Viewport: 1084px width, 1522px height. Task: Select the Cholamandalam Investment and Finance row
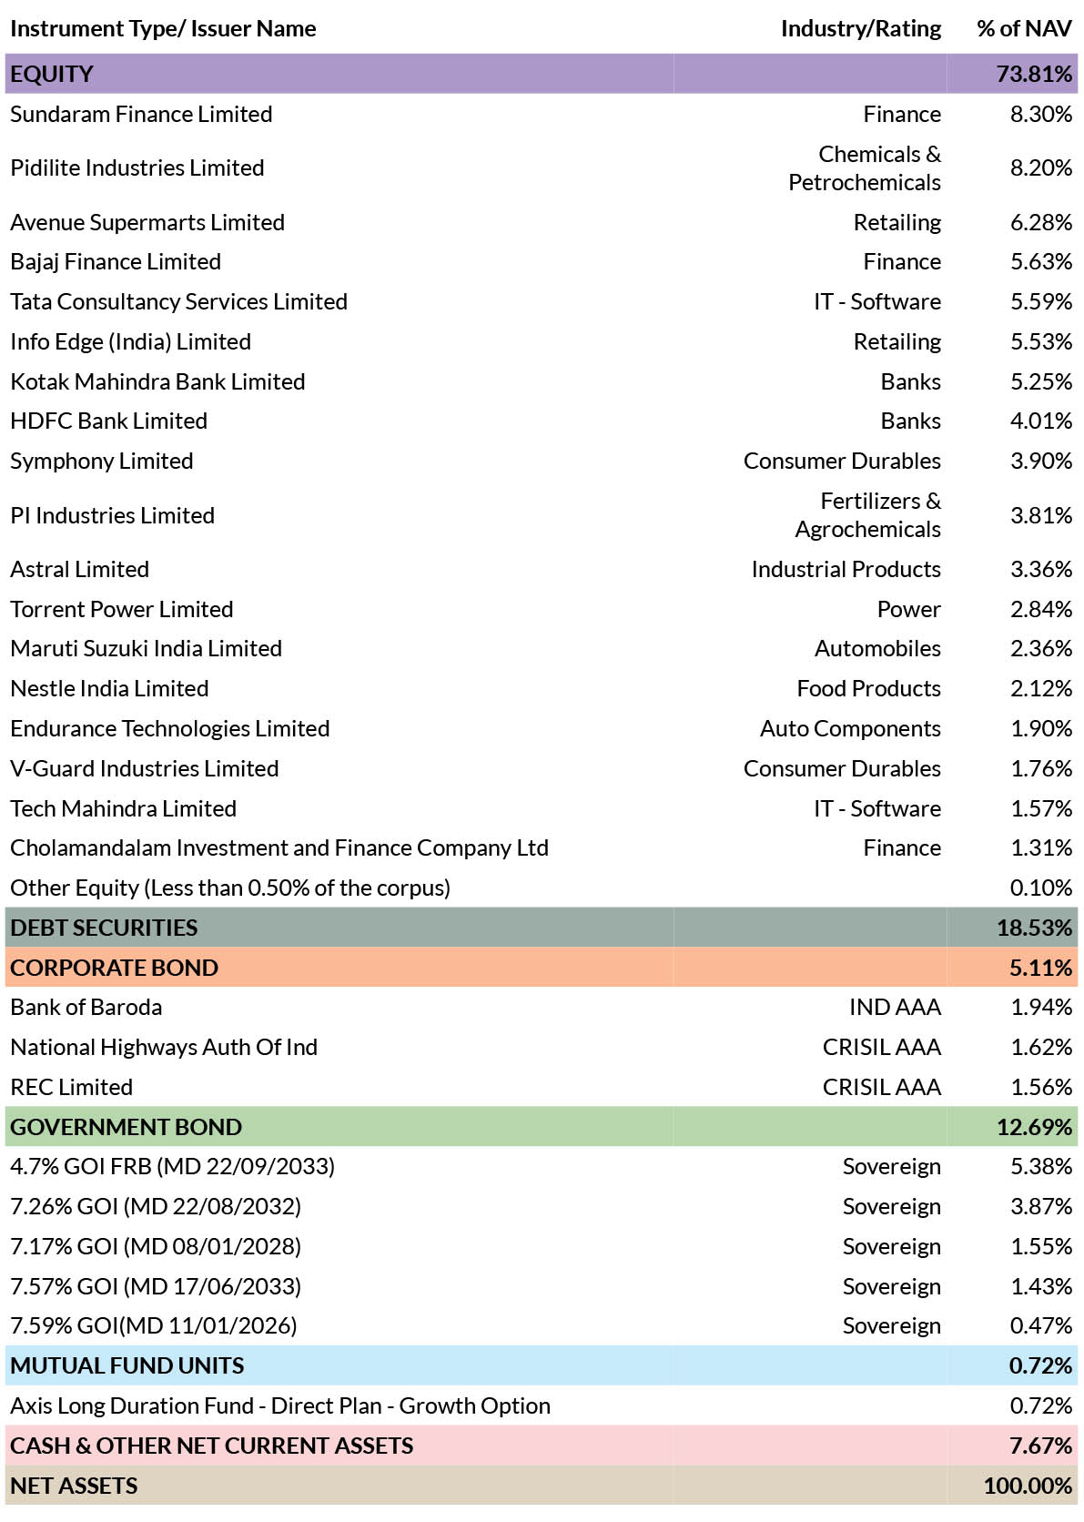542,847
